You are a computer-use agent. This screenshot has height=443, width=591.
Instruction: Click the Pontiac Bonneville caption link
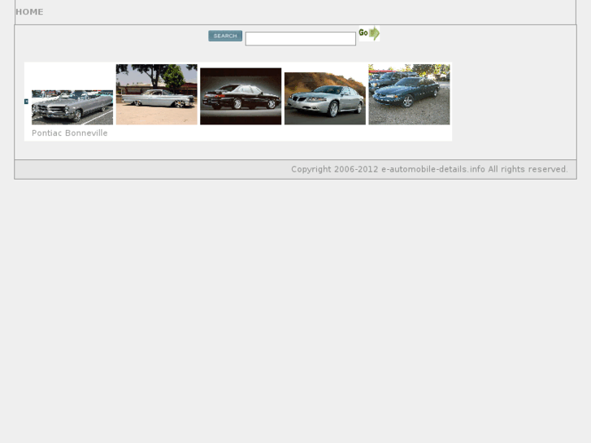tap(70, 133)
